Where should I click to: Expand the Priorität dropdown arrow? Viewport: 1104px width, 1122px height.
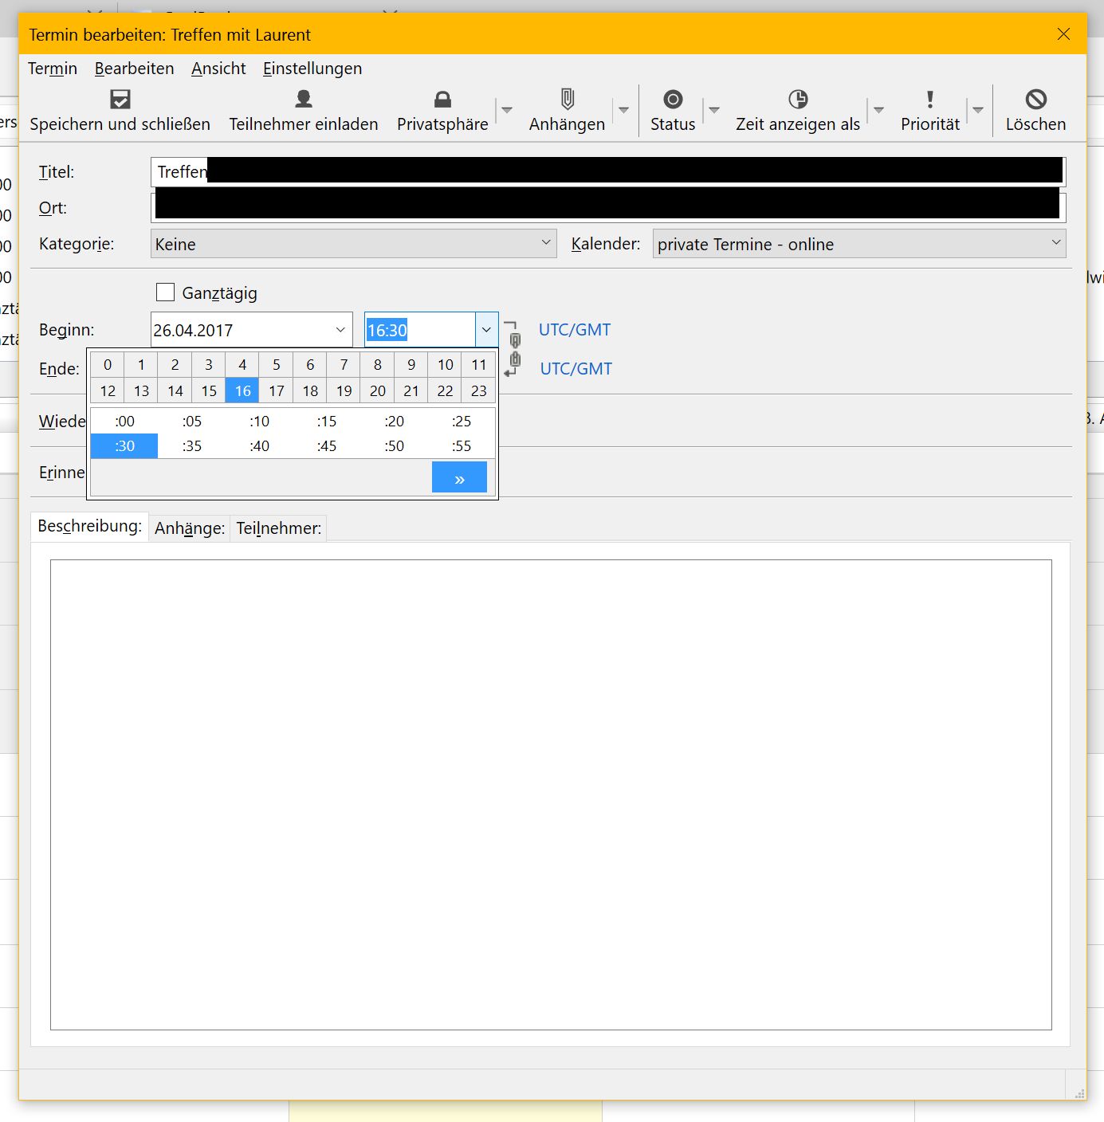(x=978, y=110)
